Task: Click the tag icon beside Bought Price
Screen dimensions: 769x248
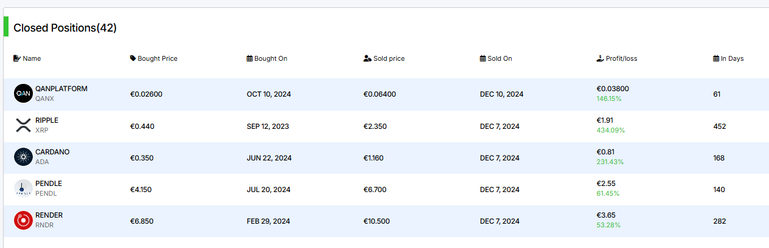Action: [133, 58]
